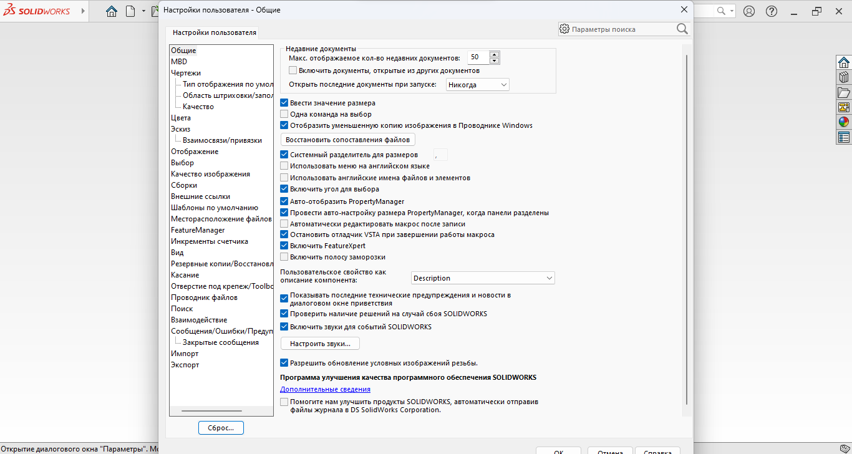Open View Palette task pane tab
This screenshot has height=454, width=852.
[x=844, y=107]
